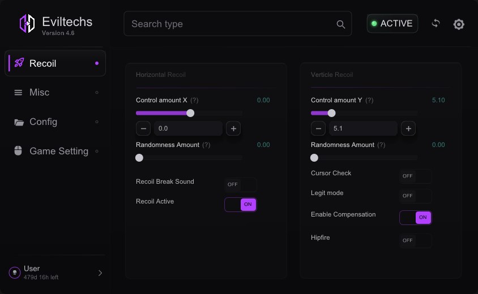
Task: Disable the Enable Compensation switch
Action: click(x=416, y=218)
